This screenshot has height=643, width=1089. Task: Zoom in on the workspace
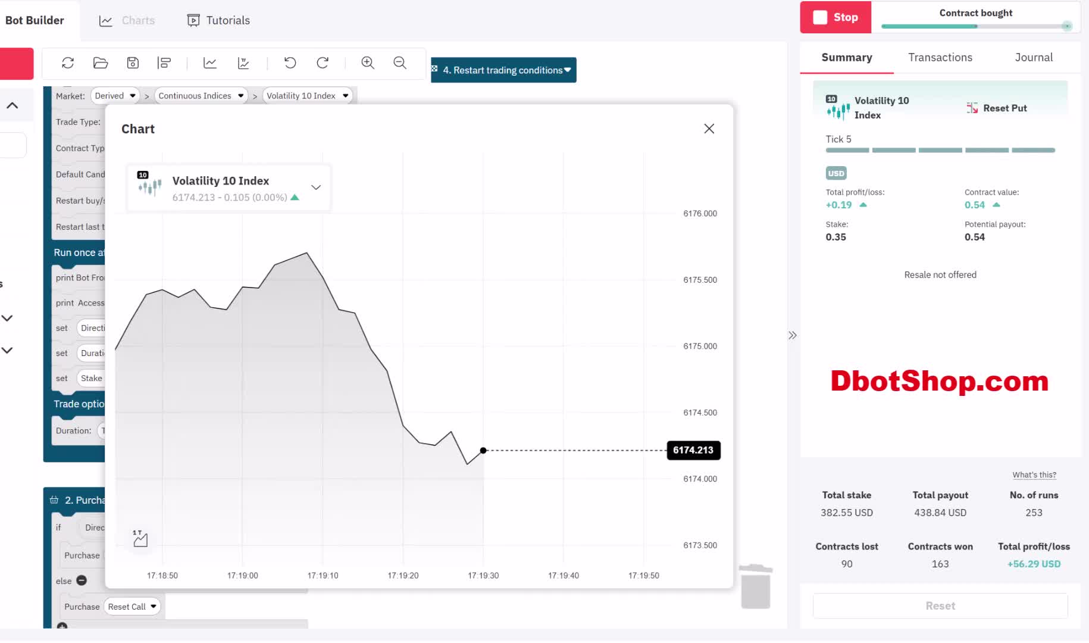(x=368, y=63)
